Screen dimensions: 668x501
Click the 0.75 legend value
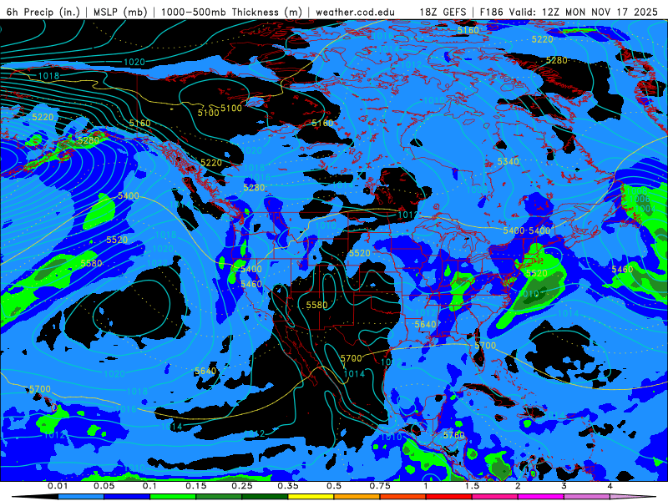point(380,486)
